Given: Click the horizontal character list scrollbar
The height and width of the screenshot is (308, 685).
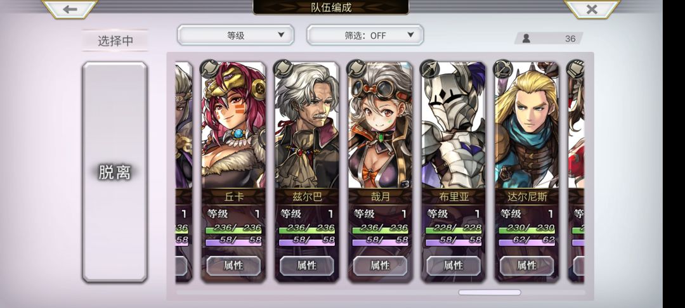Looking at the screenshot, I should tap(489, 292).
